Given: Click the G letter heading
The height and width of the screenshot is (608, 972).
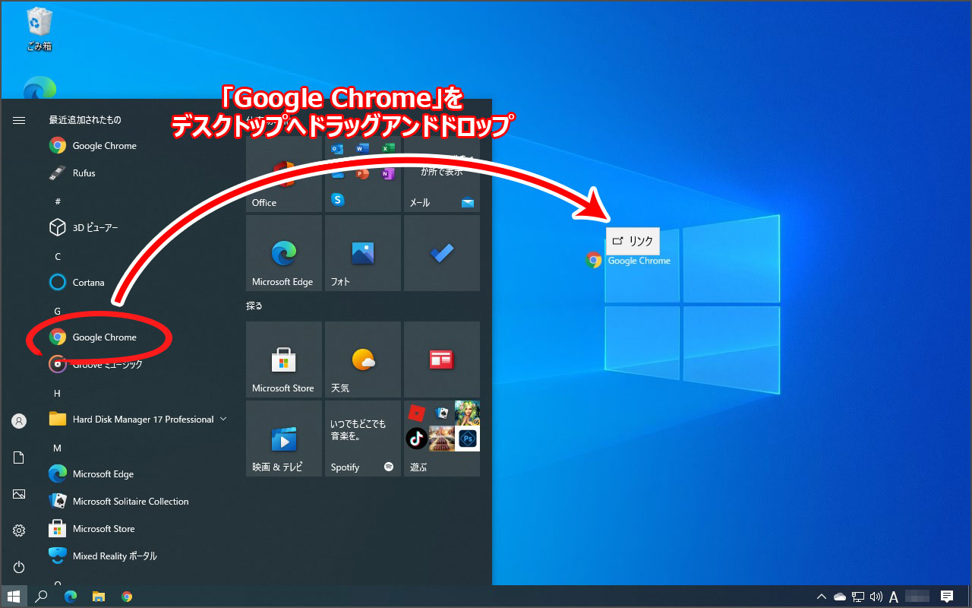Looking at the screenshot, I should pyautogui.click(x=58, y=311).
